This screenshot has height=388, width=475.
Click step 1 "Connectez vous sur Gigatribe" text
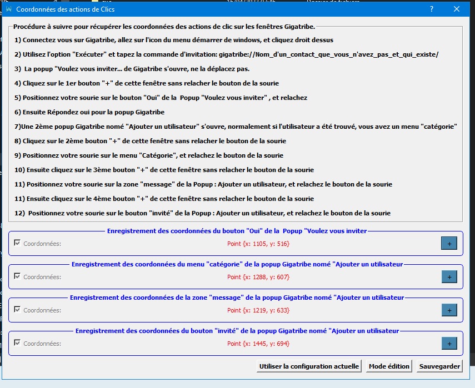174,40
